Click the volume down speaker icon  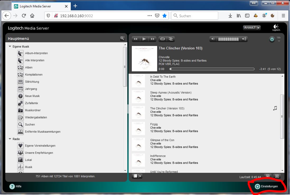(213, 39)
